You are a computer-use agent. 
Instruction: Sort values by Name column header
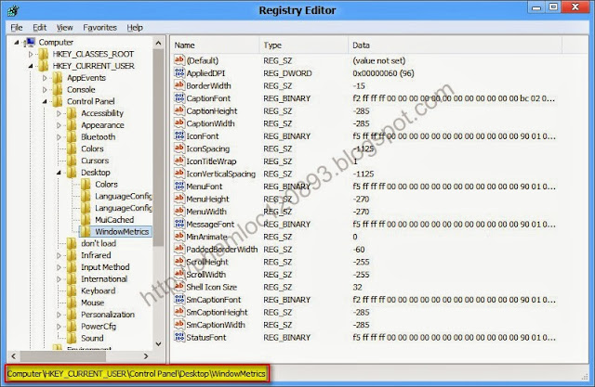(215, 45)
